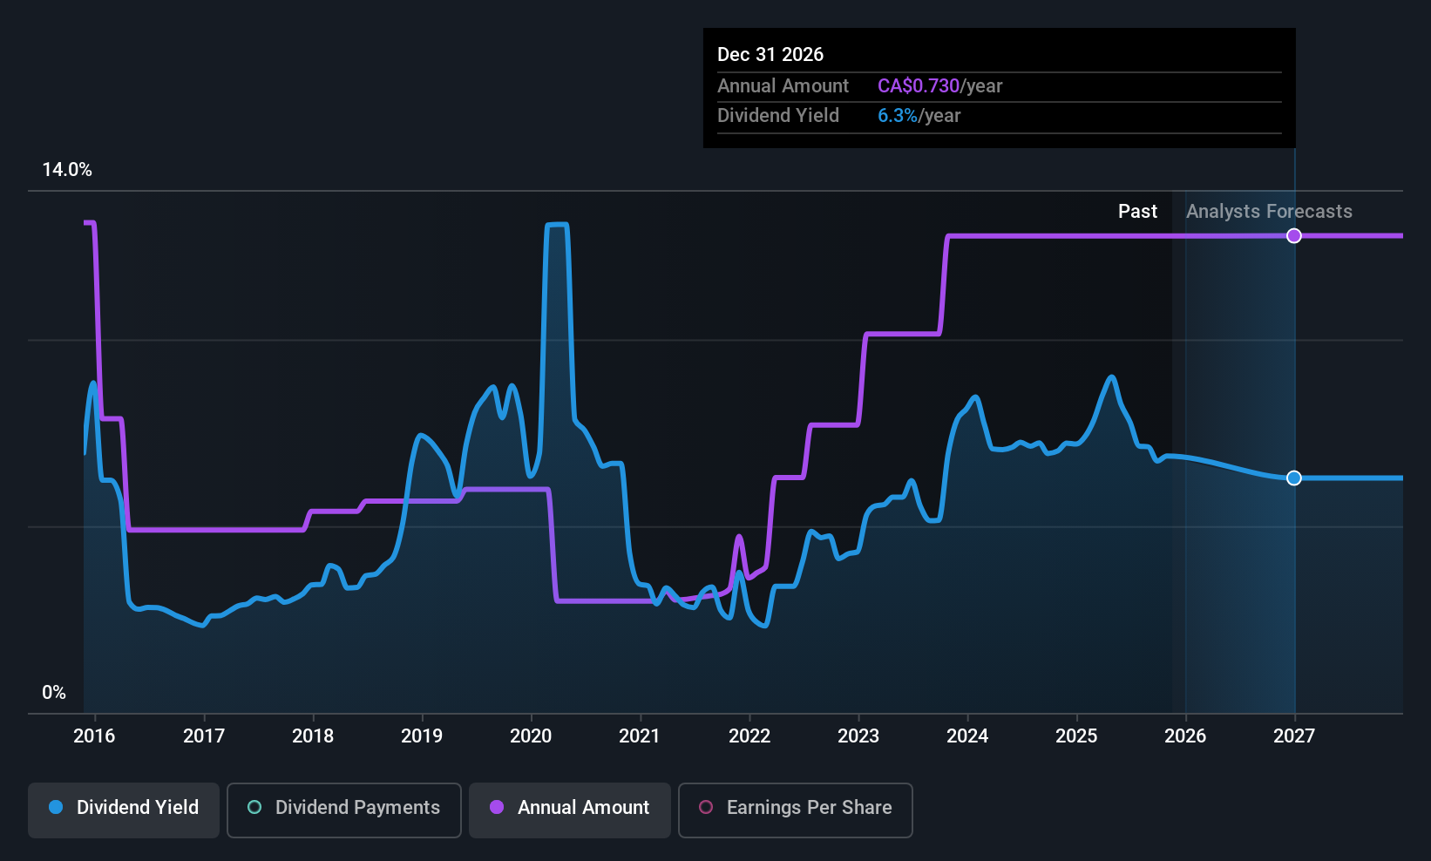Click the 2027 axis label
Screen dimensions: 1431x861
click(x=1293, y=736)
